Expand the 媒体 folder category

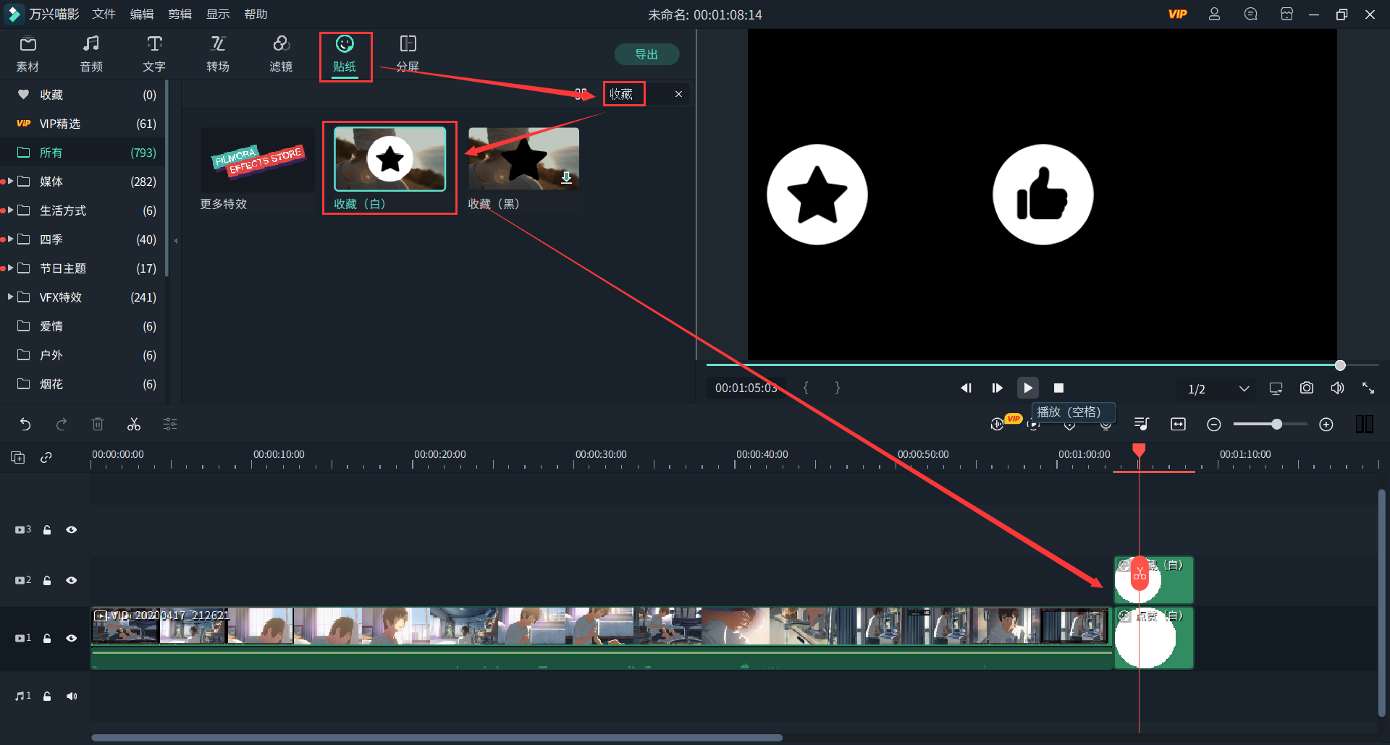click(x=11, y=182)
